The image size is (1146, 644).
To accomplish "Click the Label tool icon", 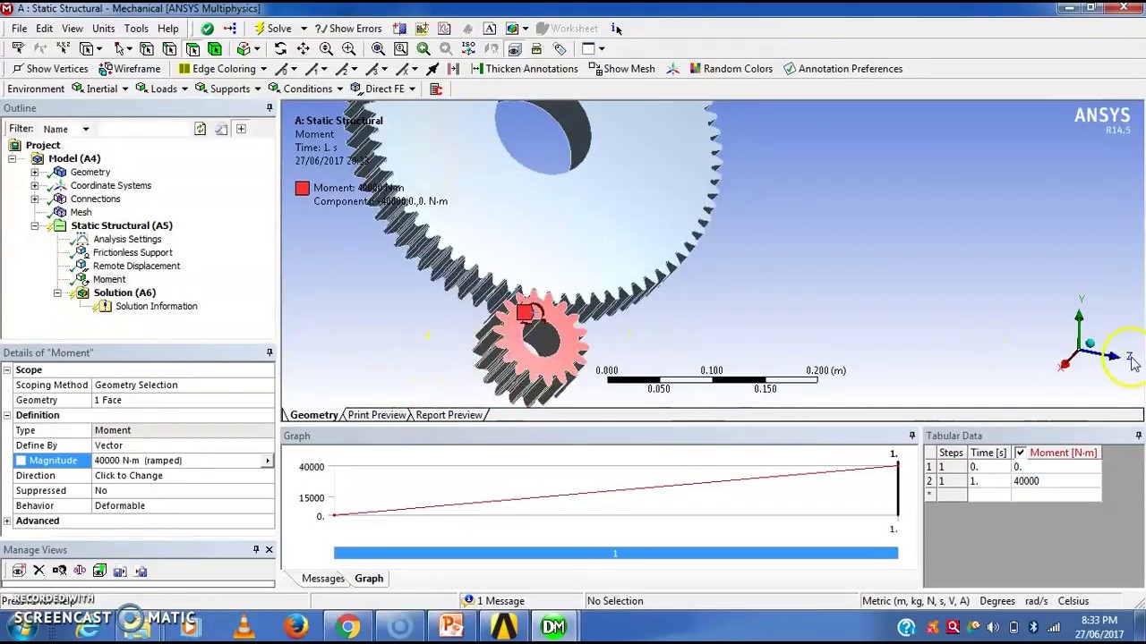I will click(18, 48).
